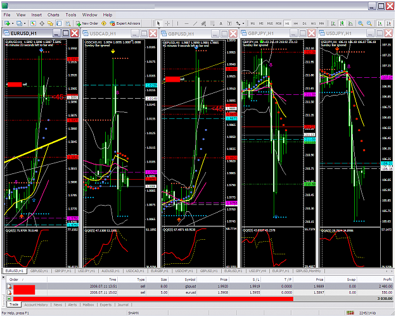Select the Cursor arrow tool
The image size is (396, 317).
pyautogui.click(x=158, y=23)
